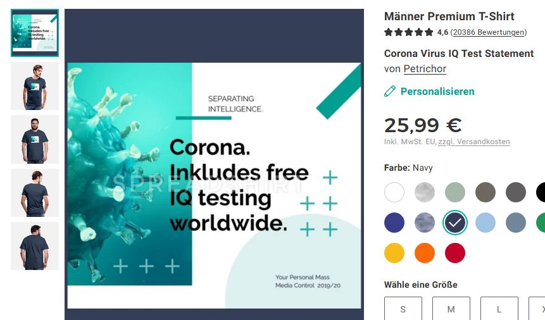This screenshot has height=320, width=545.
Task: Click the Personalisieren text link
Action: pyautogui.click(x=437, y=91)
